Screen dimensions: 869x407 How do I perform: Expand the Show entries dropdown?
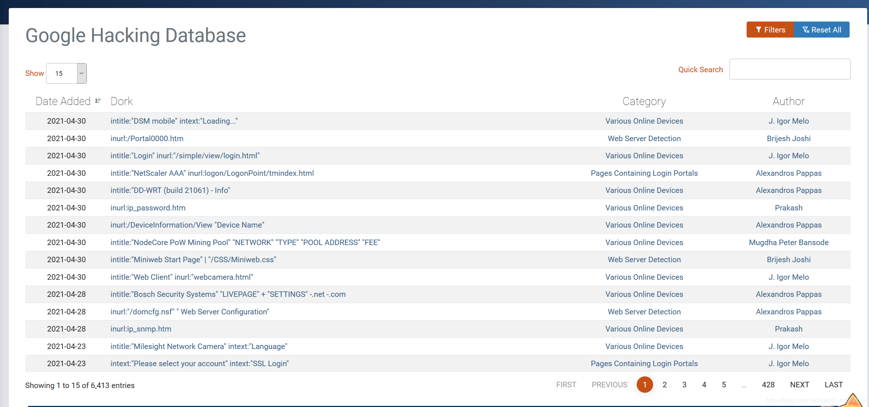pyautogui.click(x=66, y=73)
